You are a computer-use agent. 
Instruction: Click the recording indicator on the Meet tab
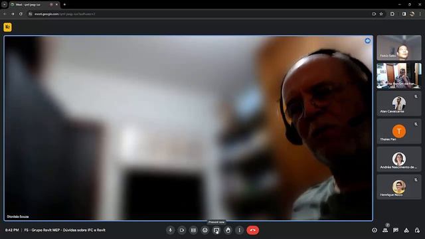pyautogui.click(x=51, y=5)
